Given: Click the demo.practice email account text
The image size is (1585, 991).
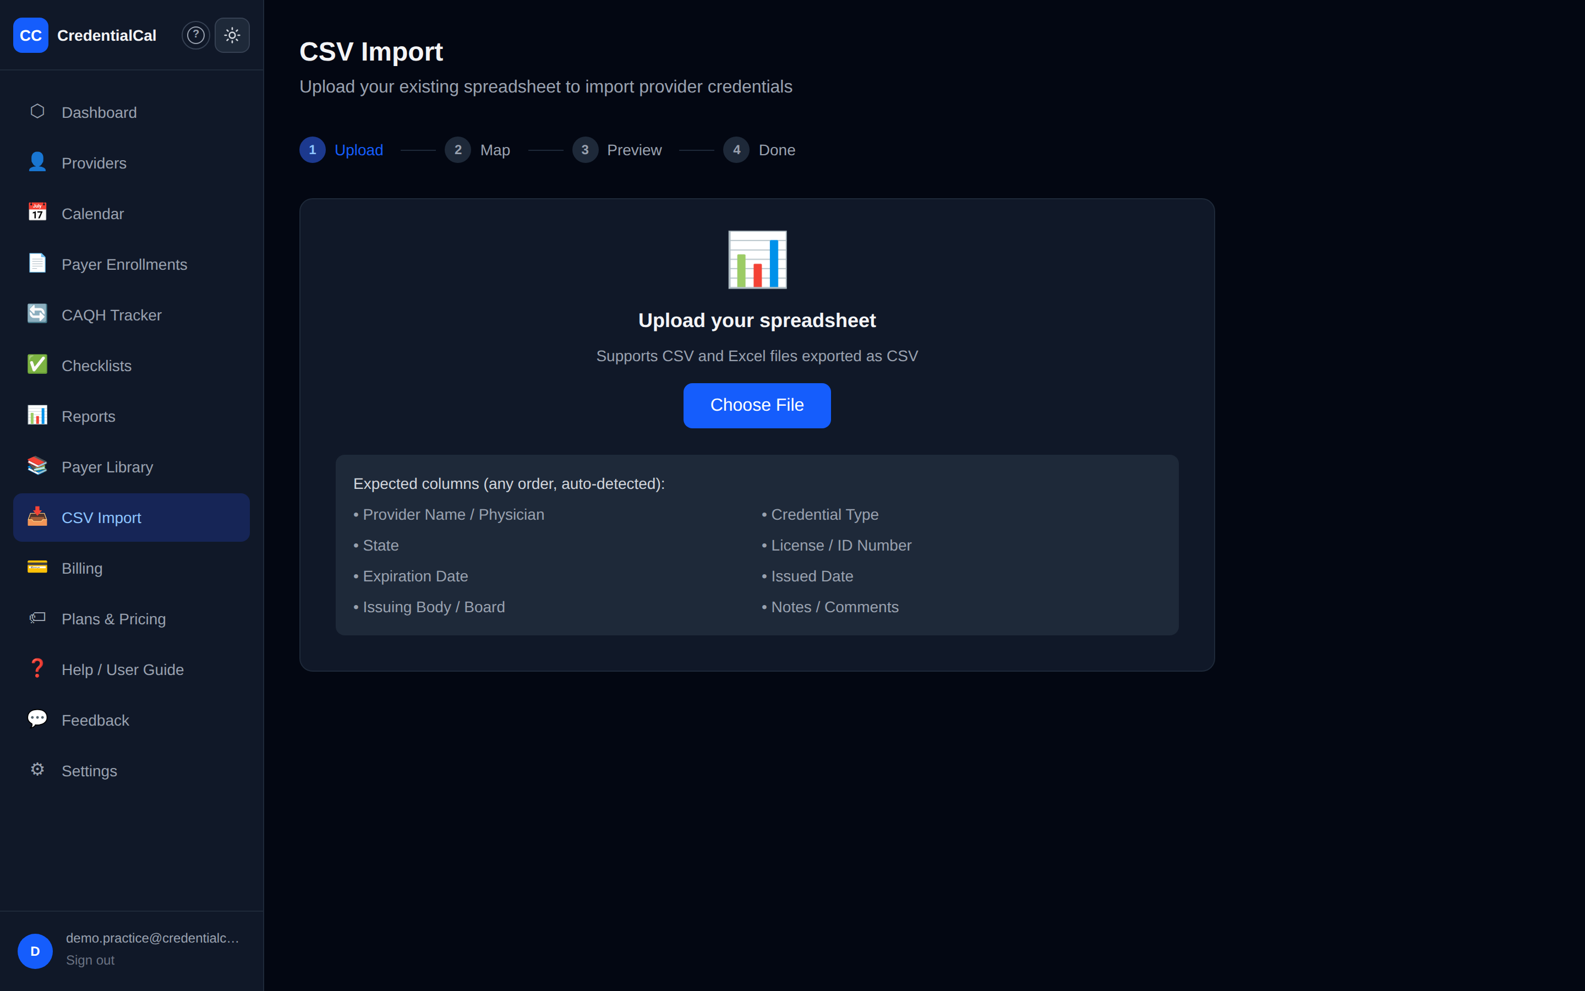Looking at the screenshot, I should (152, 938).
